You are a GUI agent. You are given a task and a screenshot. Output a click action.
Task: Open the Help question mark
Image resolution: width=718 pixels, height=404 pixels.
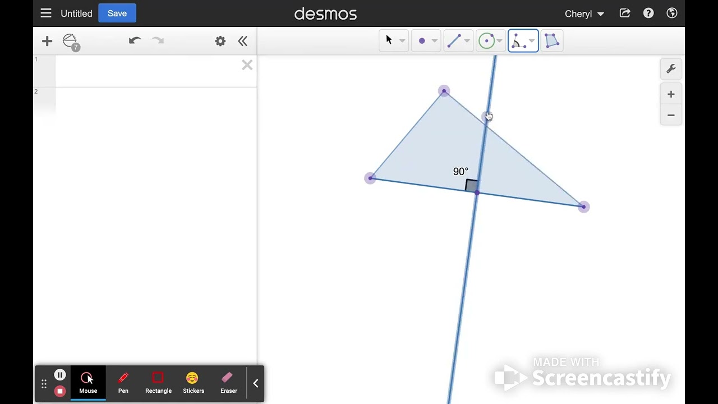[648, 13]
